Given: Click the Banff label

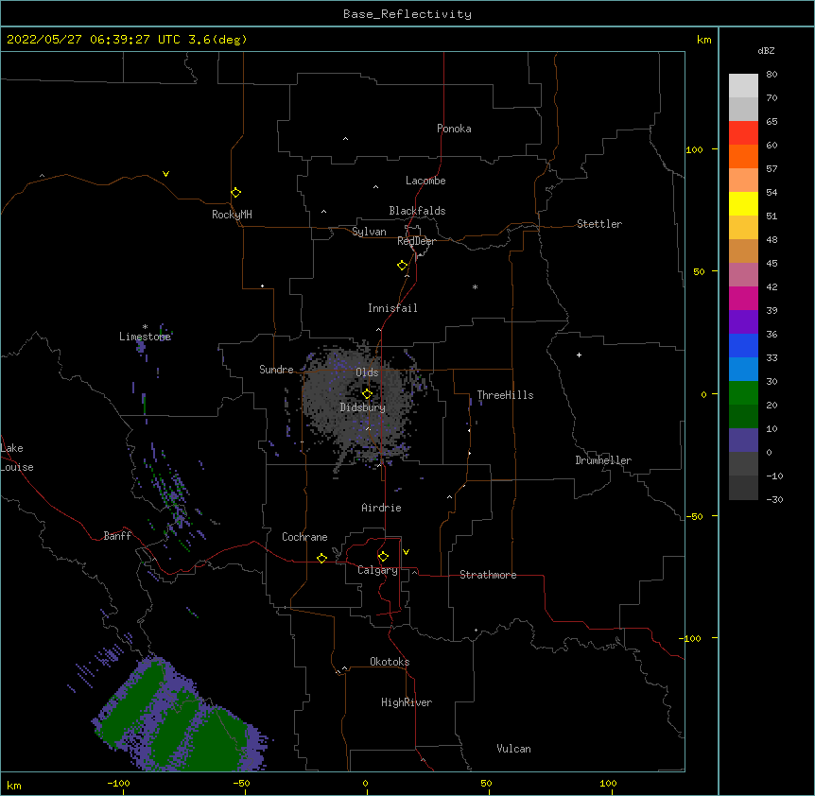Looking at the screenshot, I should click(x=117, y=536).
